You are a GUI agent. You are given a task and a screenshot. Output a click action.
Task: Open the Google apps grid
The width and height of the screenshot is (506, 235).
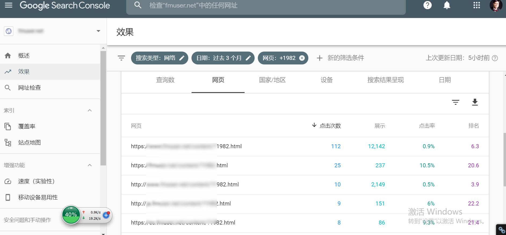click(x=477, y=5)
